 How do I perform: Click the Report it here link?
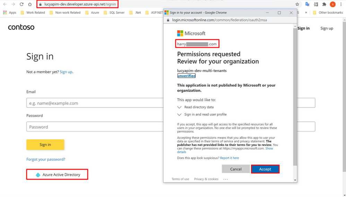[230, 158]
